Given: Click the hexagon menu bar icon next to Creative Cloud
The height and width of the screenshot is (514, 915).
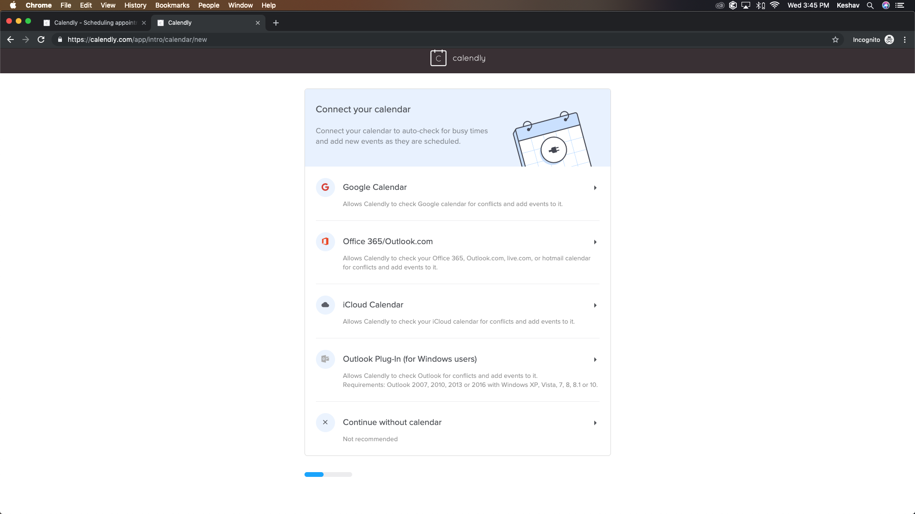Looking at the screenshot, I should coord(733,5).
